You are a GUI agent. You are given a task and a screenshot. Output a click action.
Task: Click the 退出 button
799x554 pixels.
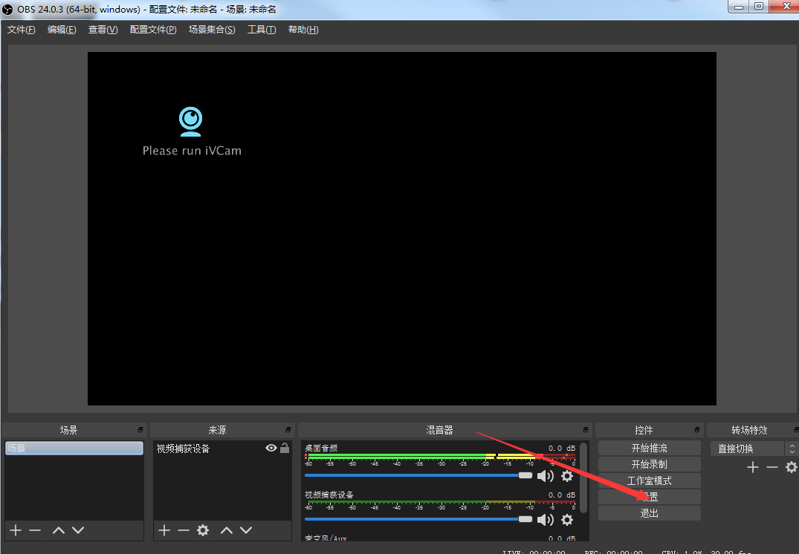649,512
